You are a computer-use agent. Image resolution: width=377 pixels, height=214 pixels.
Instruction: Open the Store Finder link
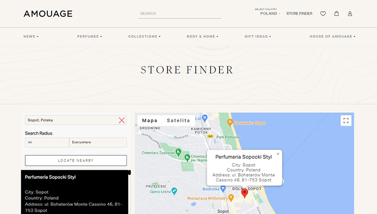299,14
